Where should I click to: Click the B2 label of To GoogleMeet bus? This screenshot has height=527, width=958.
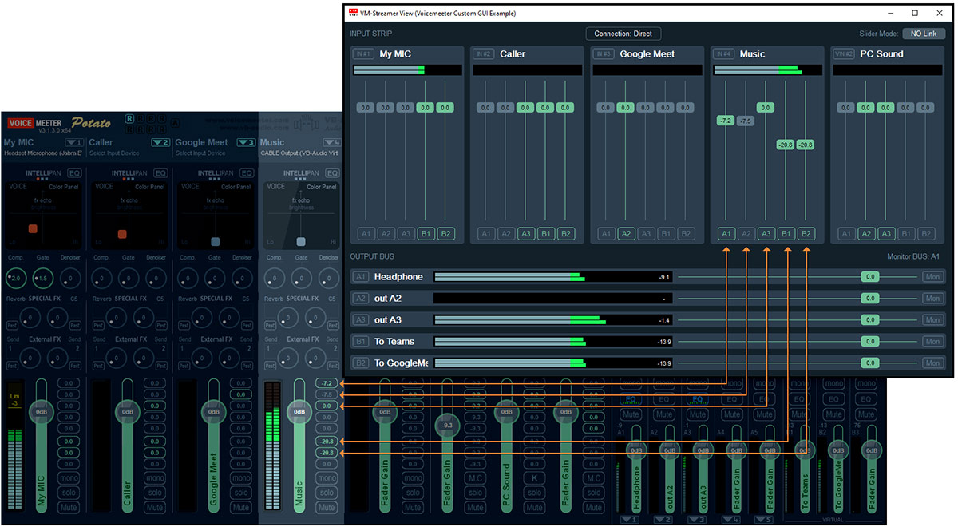coord(361,363)
